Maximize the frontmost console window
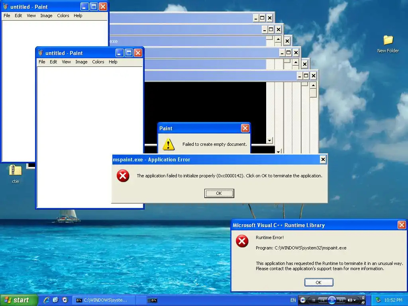The image size is (408, 306). pyautogui.click(x=306, y=76)
